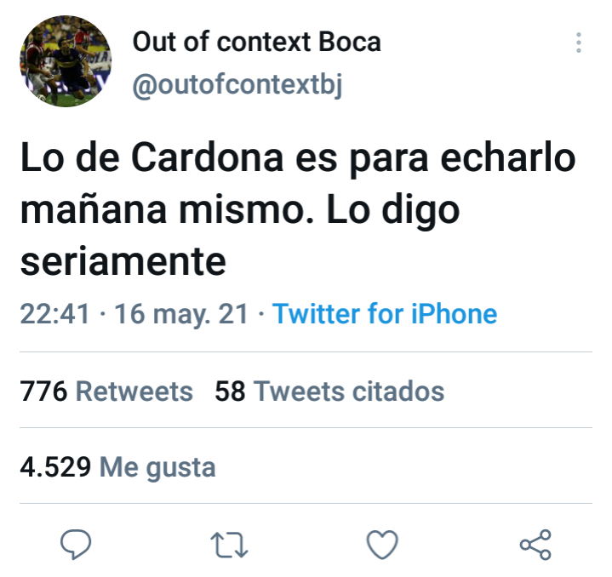Click the word mañana in the tweet
The width and height of the screenshot is (612, 577).
click(x=94, y=209)
